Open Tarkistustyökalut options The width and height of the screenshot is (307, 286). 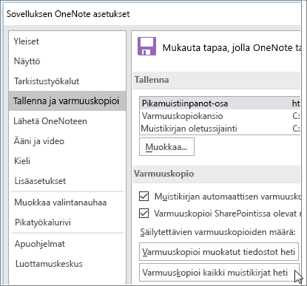(x=67, y=81)
